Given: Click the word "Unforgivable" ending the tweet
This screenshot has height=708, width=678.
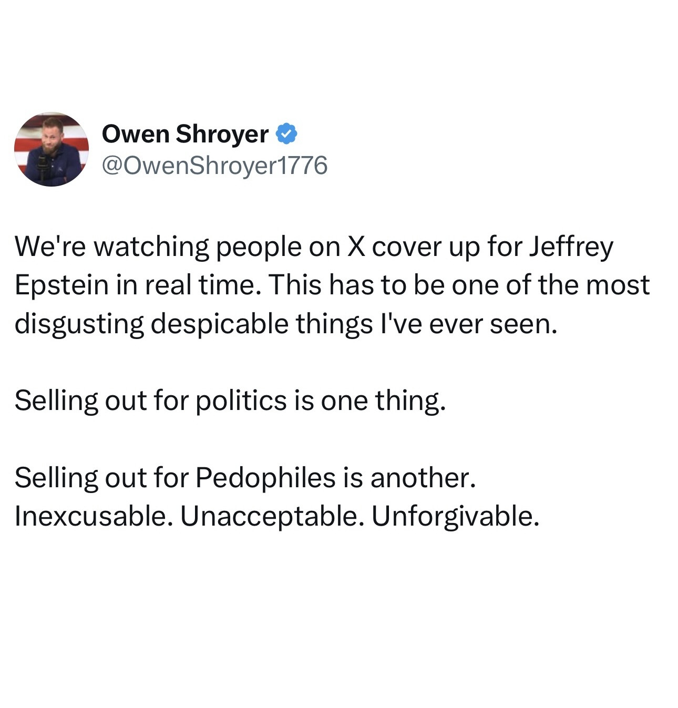Looking at the screenshot, I should tap(453, 516).
